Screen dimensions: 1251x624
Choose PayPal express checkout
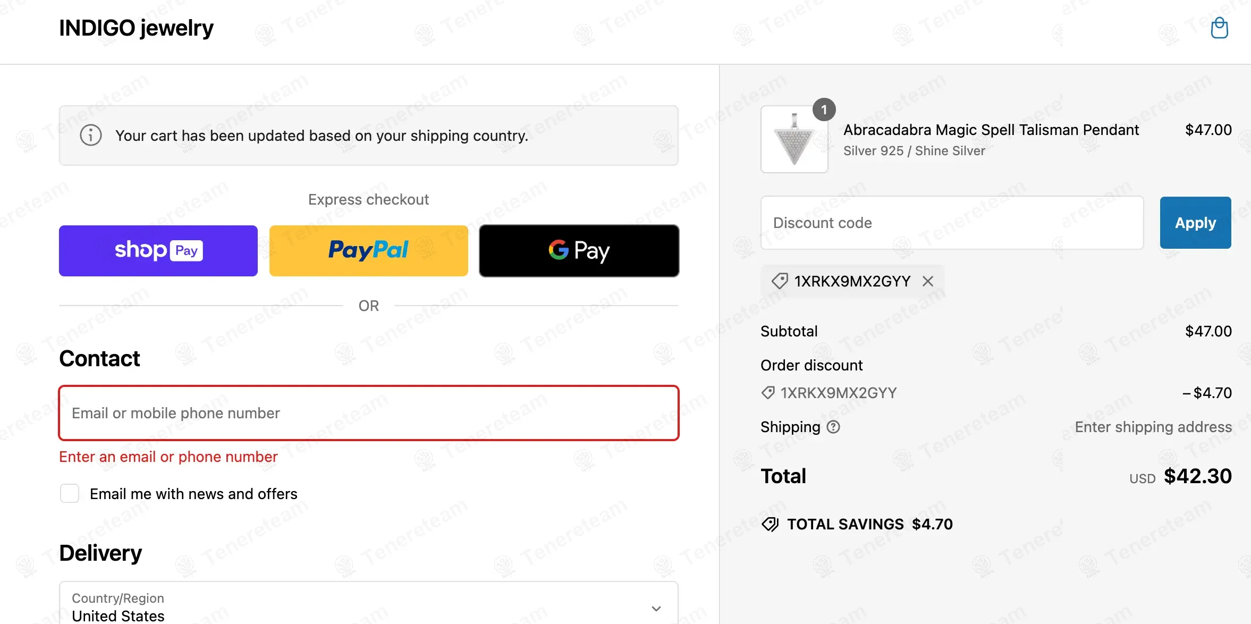pyautogui.click(x=368, y=251)
